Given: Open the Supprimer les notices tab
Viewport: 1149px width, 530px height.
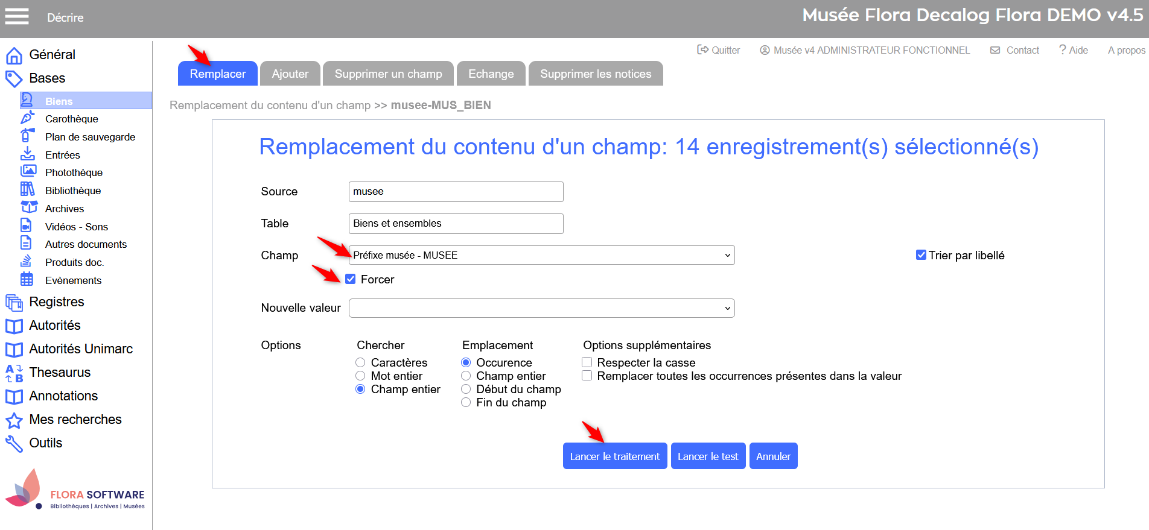Looking at the screenshot, I should [596, 74].
